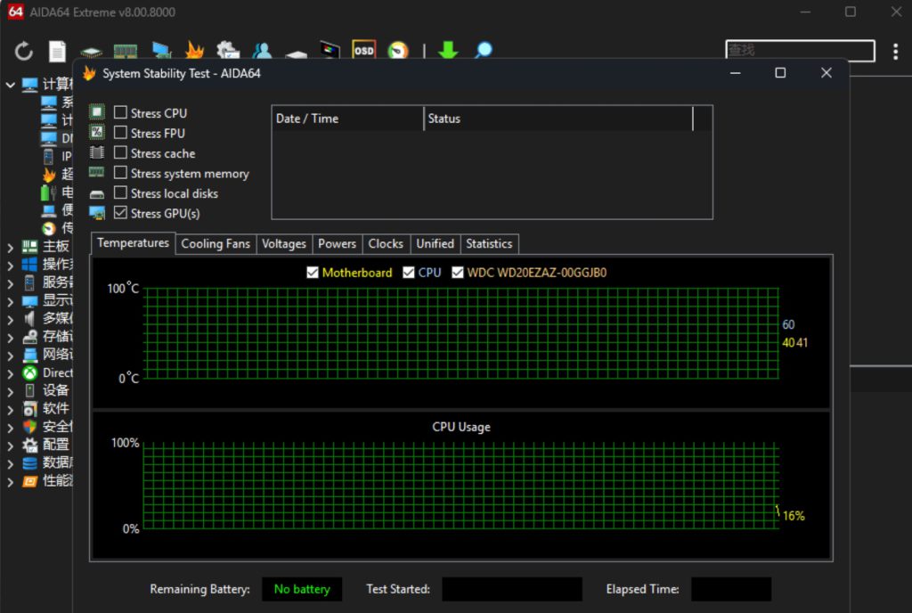Enable the Stress system memory checkbox
The width and height of the screenshot is (912, 613).
pos(120,173)
